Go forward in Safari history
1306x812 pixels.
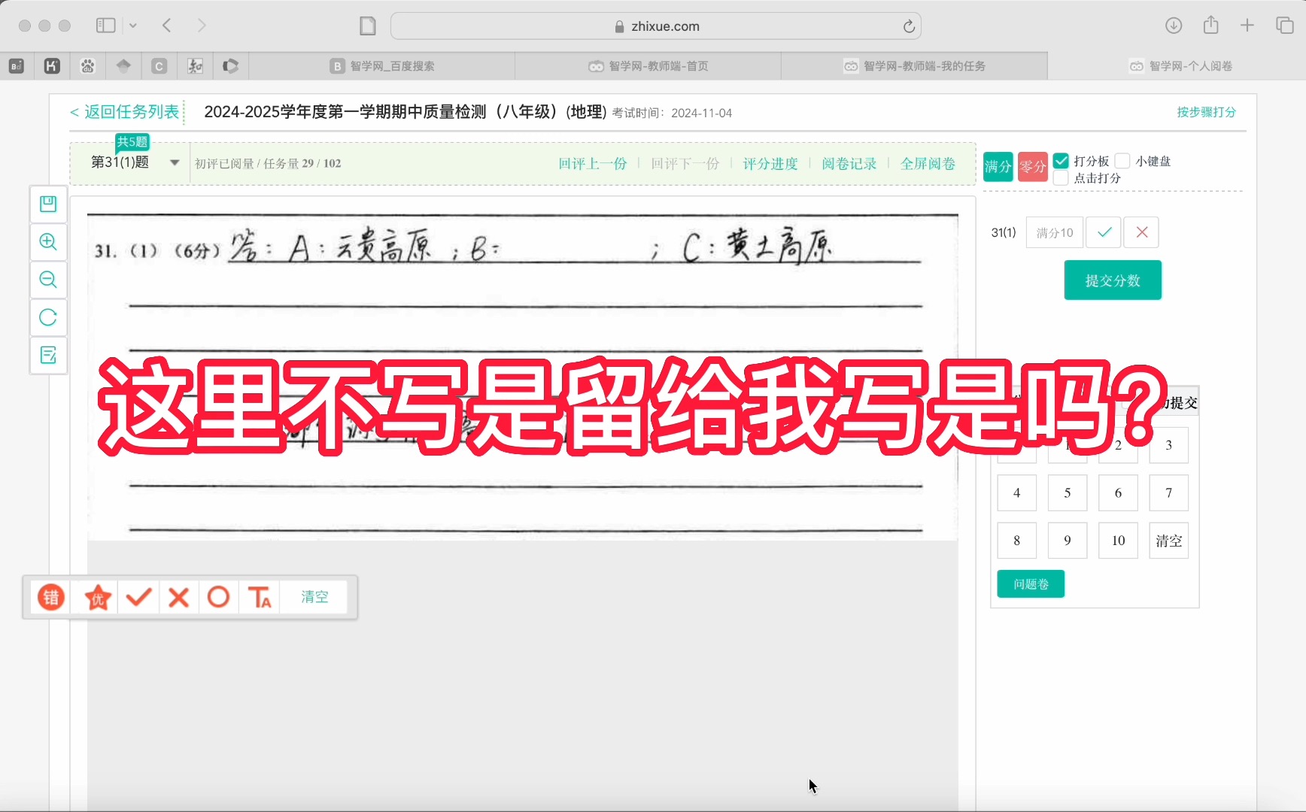[x=201, y=26]
